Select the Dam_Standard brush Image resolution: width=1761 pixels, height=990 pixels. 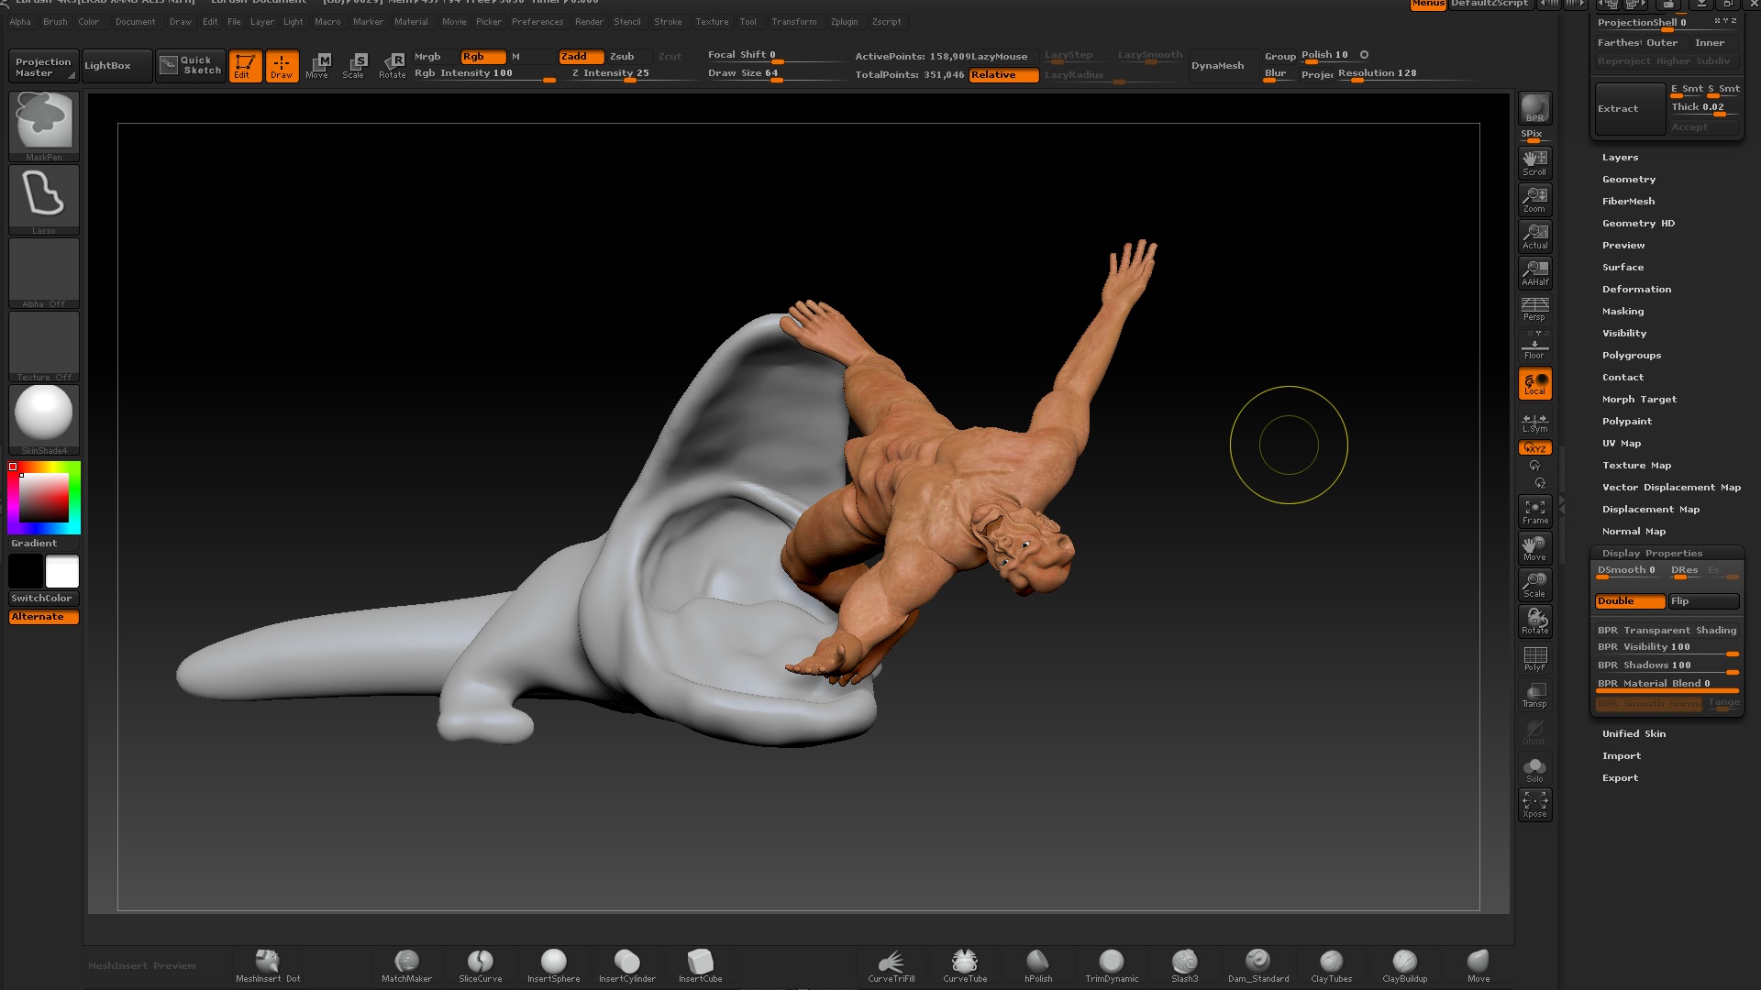[1257, 966]
